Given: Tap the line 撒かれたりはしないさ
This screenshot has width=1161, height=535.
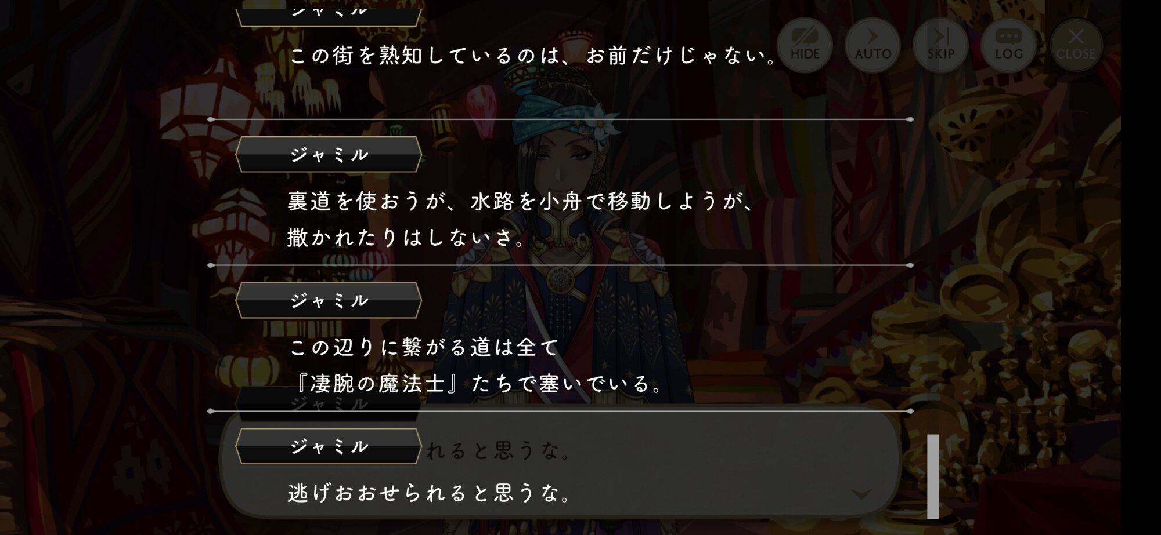Looking at the screenshot, I should [406, 237].
